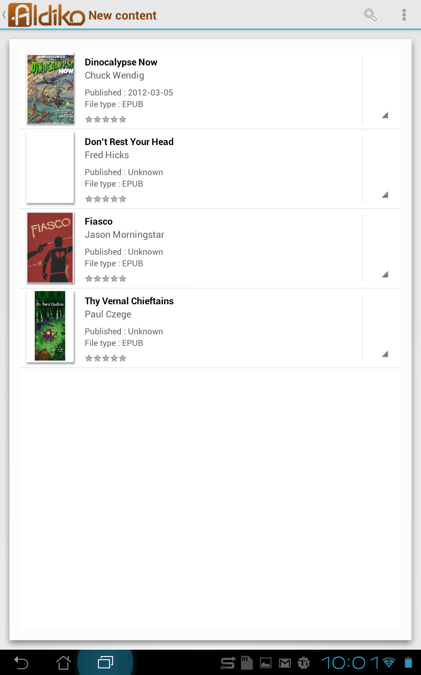Open the Fiasco cover thumbnail

pyautogui.click(x=50, y=248)
